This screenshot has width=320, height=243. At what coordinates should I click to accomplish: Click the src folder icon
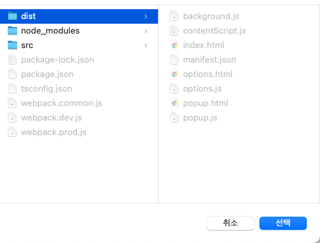click(13, 45)
